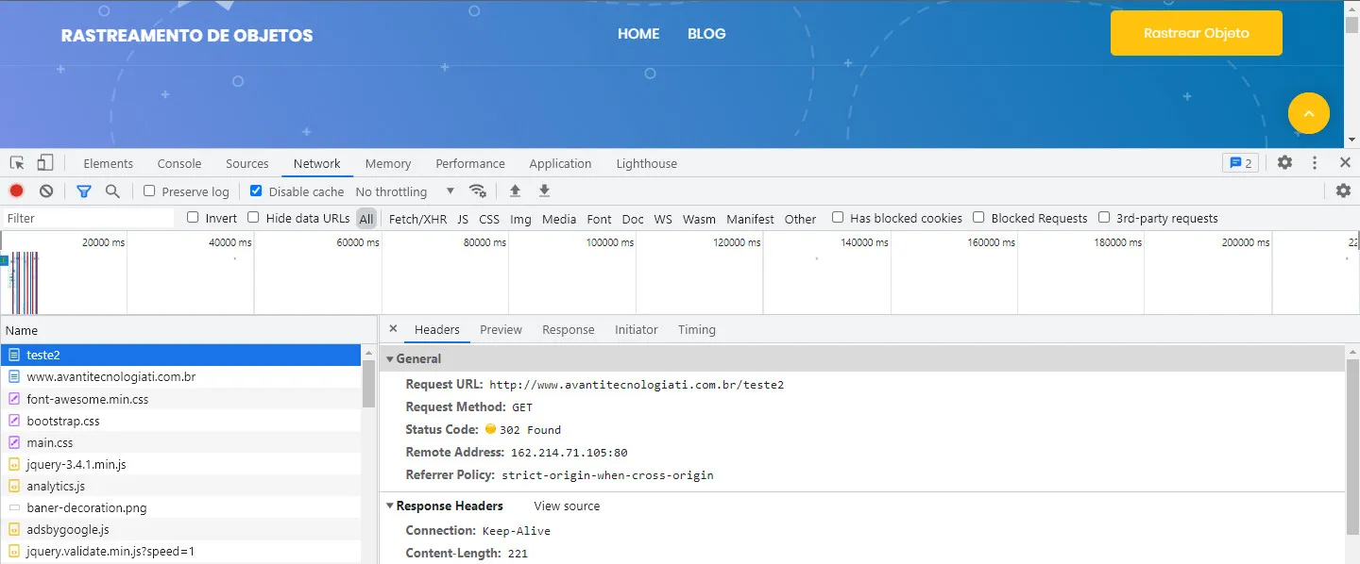Toggle the device toolbar icon

point(45,163)
